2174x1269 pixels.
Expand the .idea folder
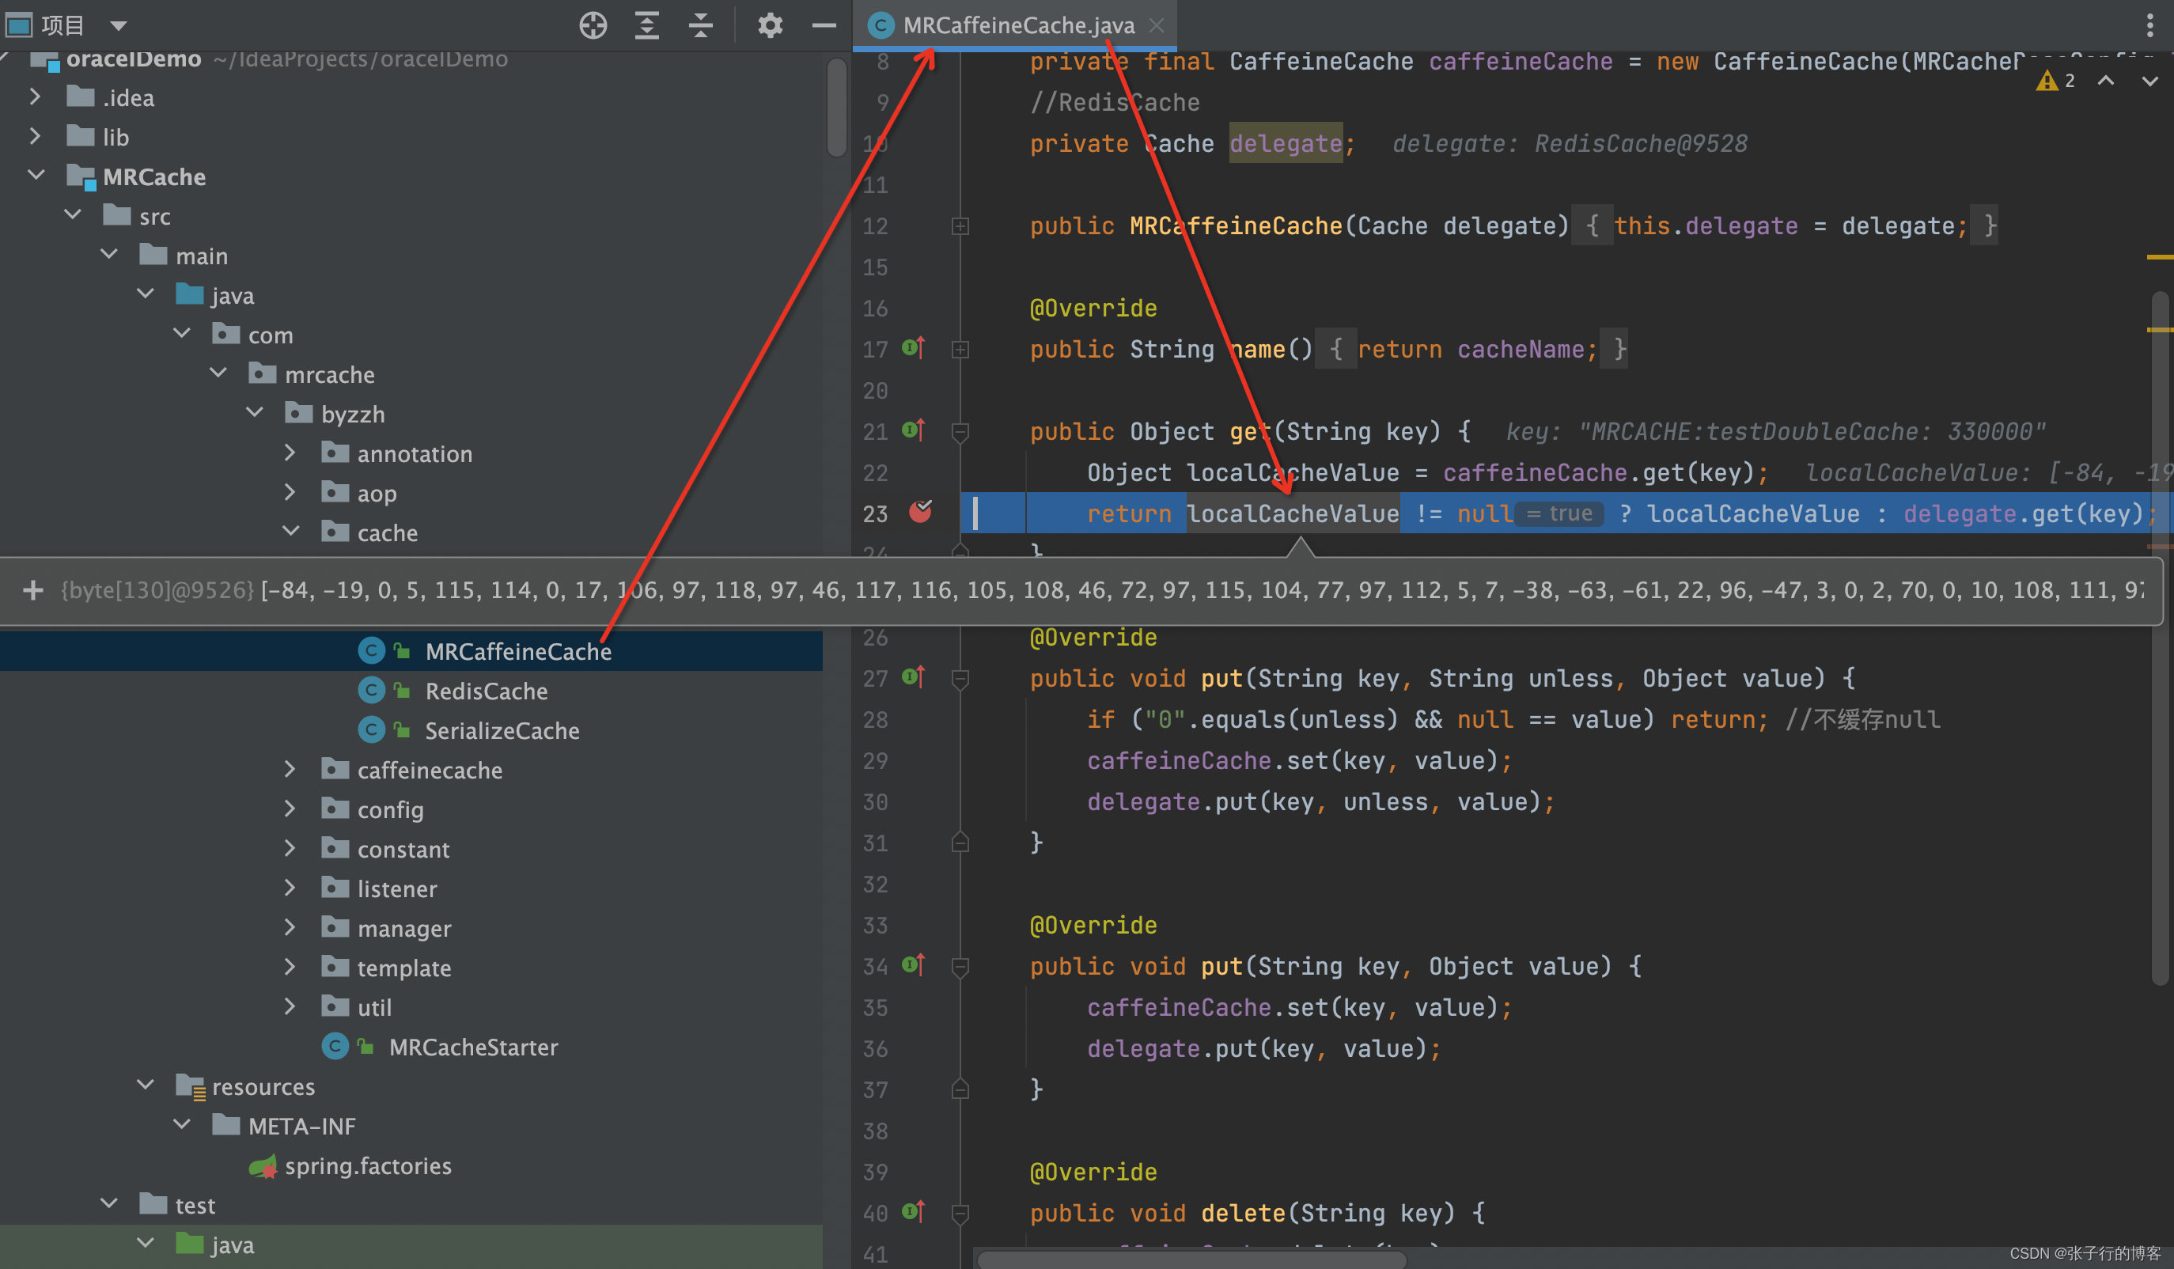[x=36, y=97]
